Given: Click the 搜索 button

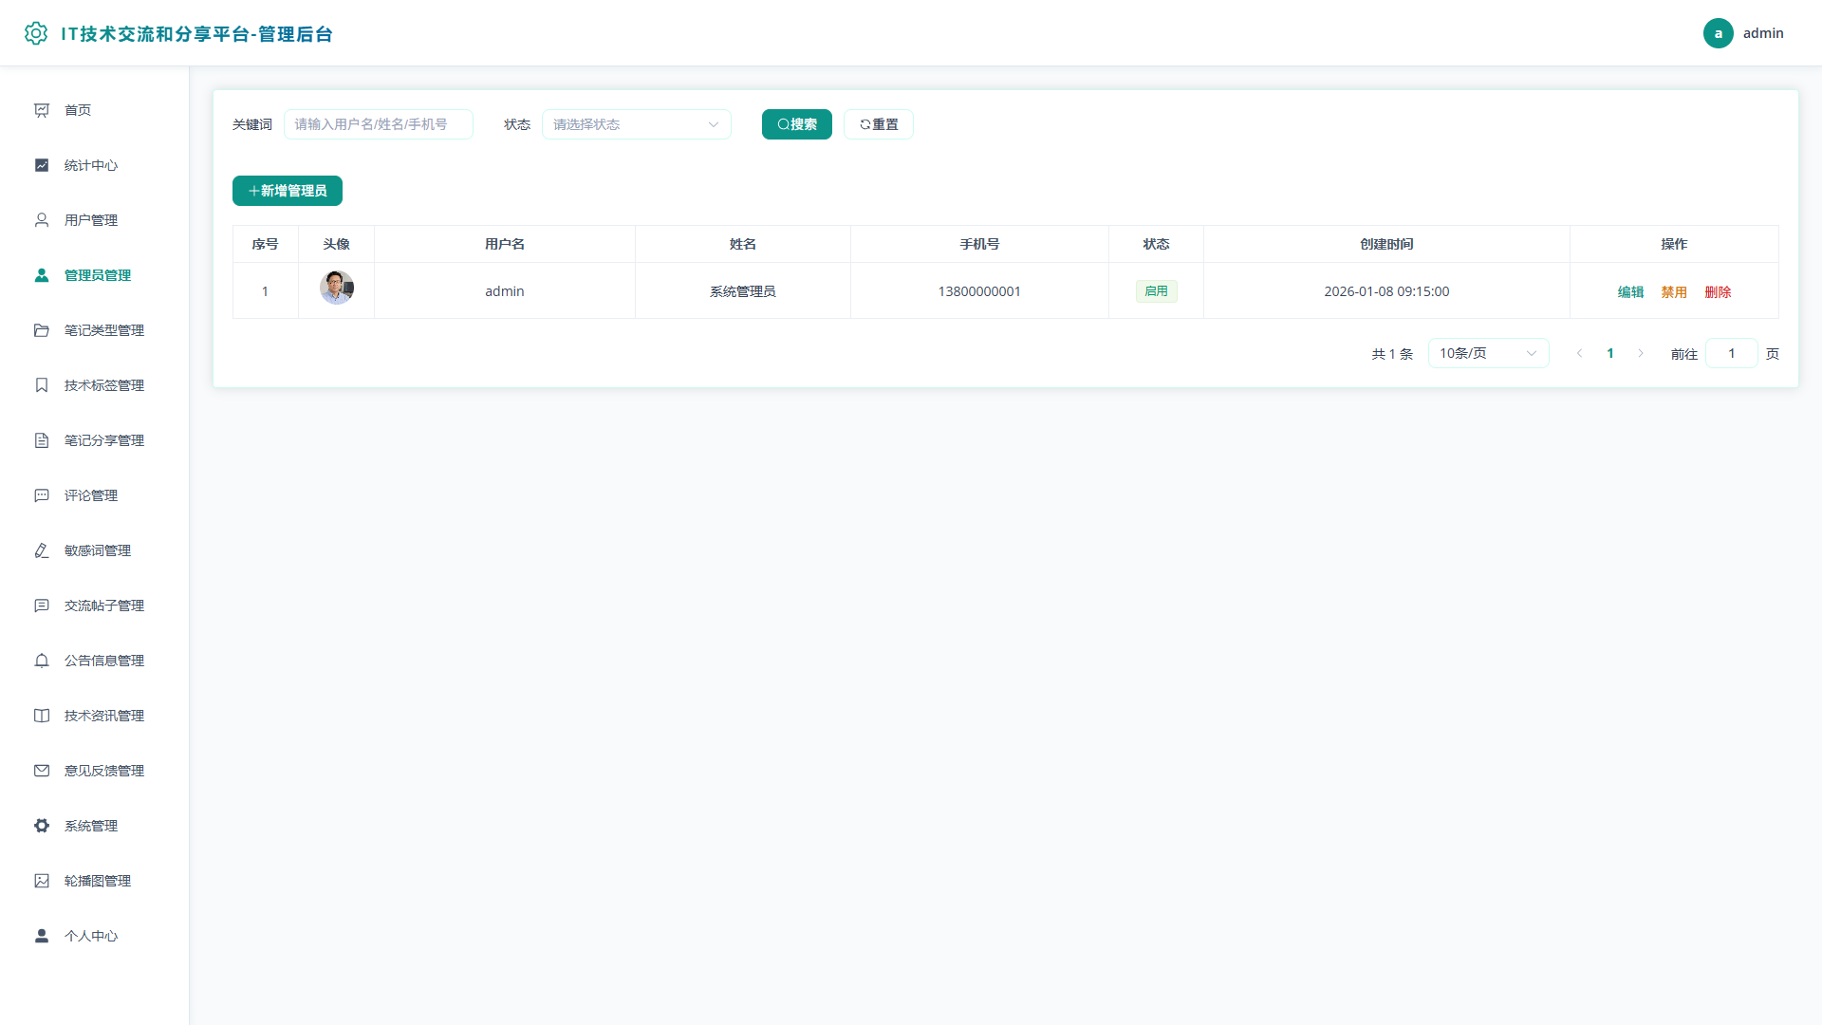Looking at the screenshot, I should click(x=797, y=124).
